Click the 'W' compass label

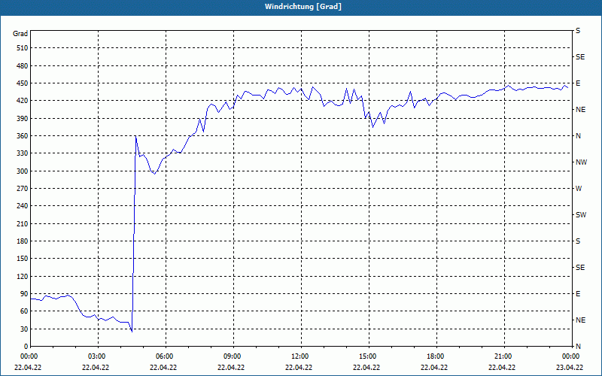point(579,189)
